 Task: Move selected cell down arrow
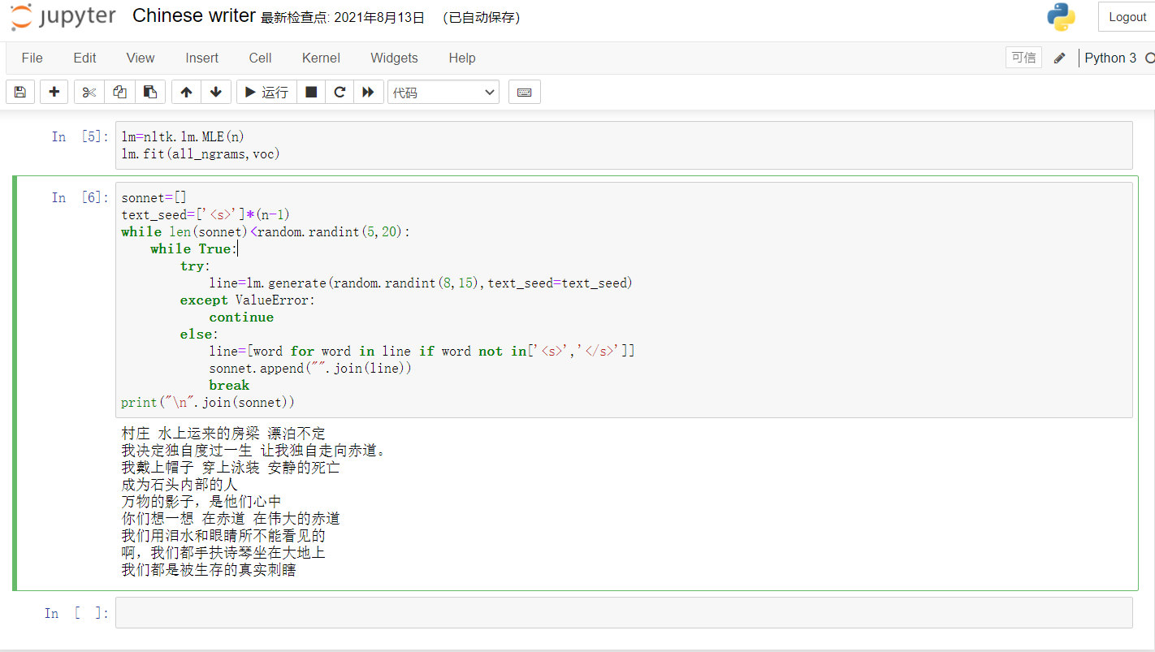215,92
